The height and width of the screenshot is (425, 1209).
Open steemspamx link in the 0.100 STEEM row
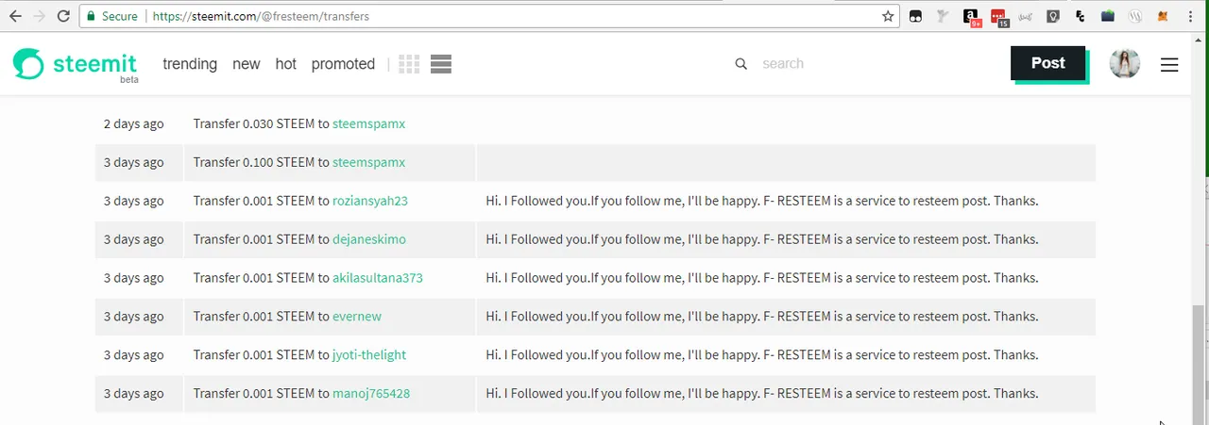click(368, 162)
